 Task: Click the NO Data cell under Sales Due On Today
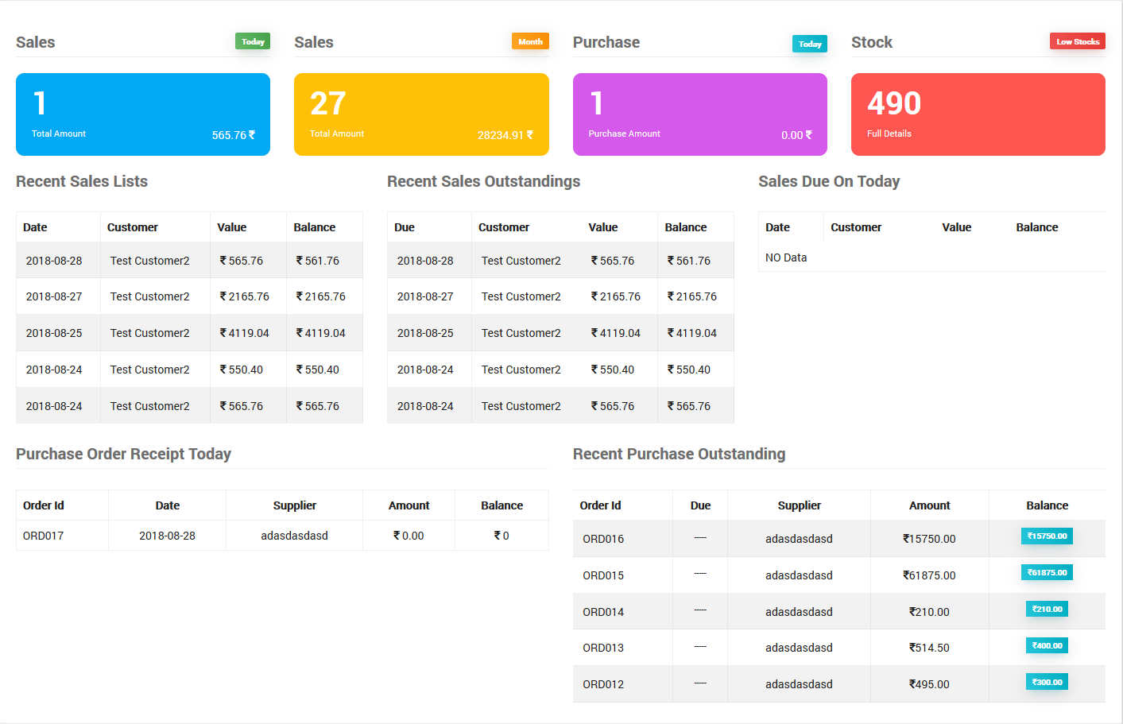(785, 257)
